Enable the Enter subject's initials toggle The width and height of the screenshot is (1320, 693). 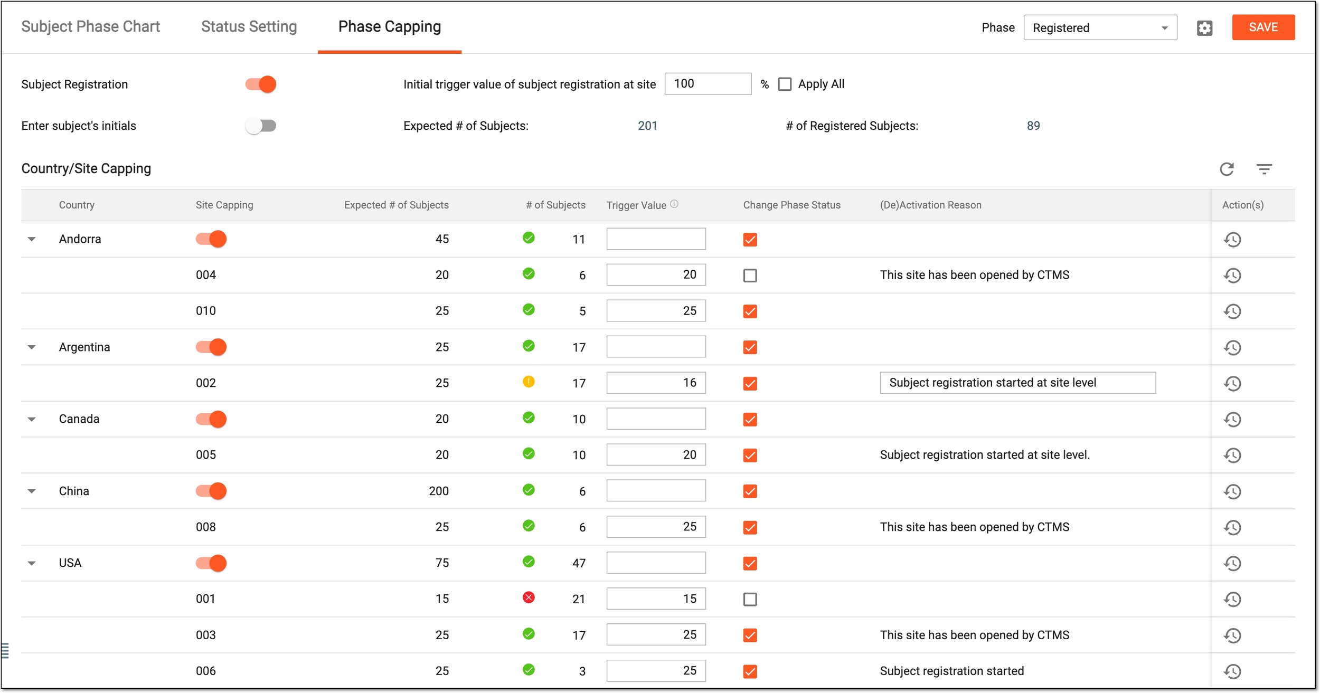tap(261, 126)
